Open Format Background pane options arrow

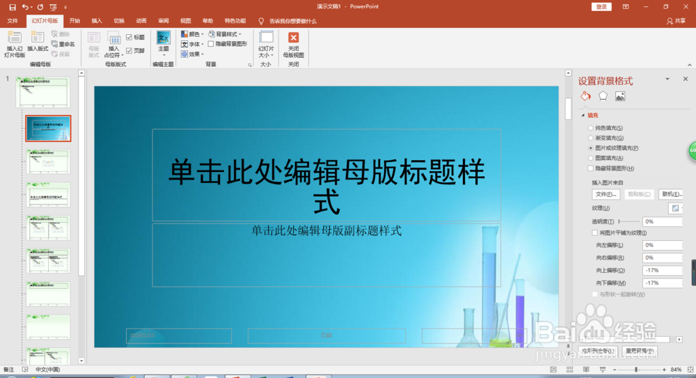point(667,79)
